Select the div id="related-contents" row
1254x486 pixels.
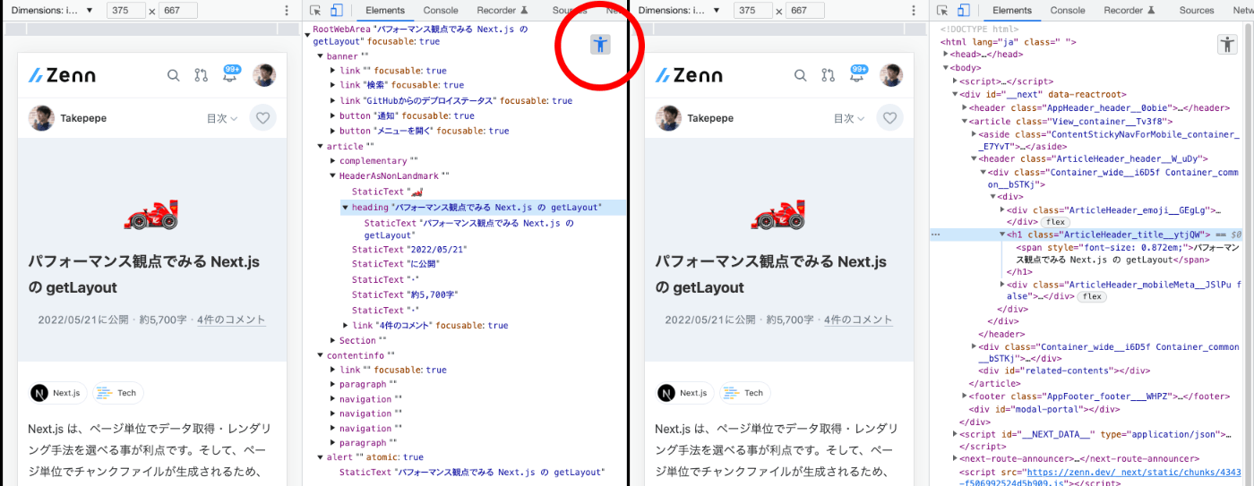(x=1064, y=371)
